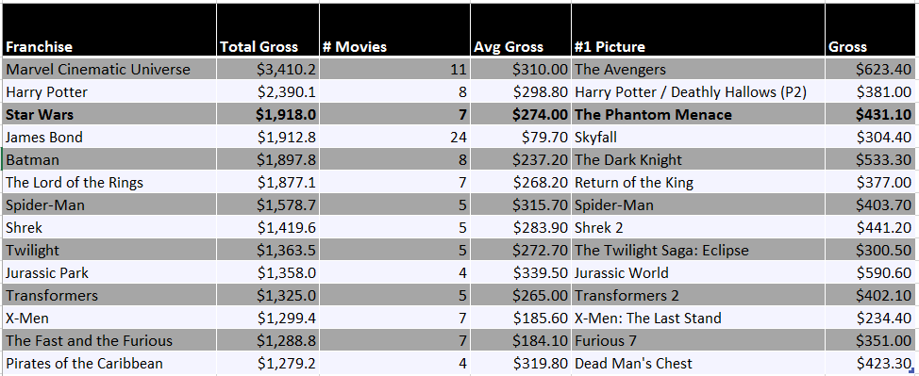Viewport: 919px width, 376px height.
Task: Select James Bond movie count of 24
Action: tap(394, 137)
